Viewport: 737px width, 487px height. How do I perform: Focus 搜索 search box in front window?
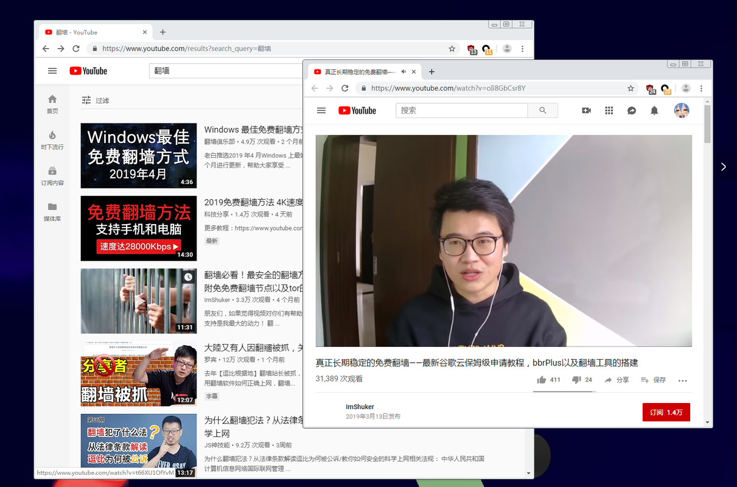462,110
